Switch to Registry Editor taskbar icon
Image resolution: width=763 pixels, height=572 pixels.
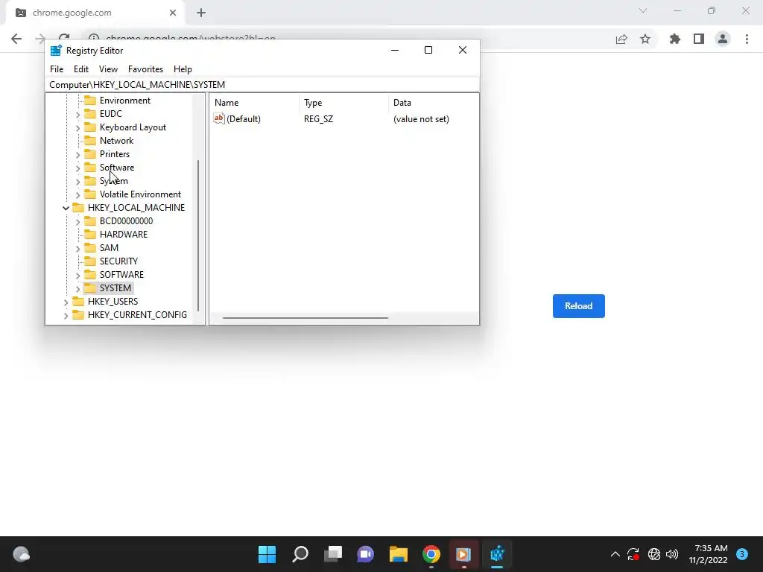point(497,554)
